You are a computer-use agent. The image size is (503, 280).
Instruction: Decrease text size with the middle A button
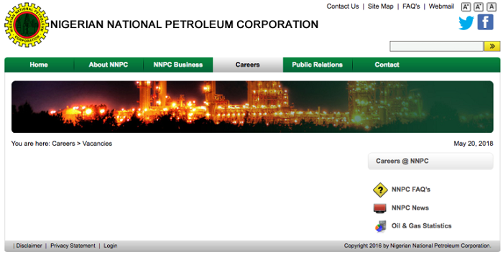pos(479,6)
